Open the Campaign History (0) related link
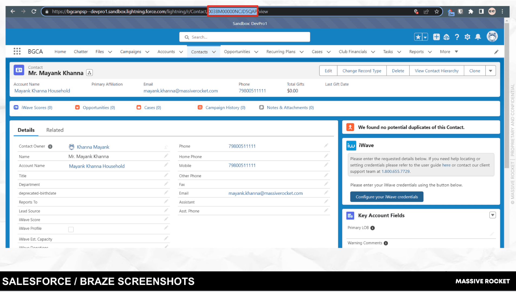 (225, 108)
